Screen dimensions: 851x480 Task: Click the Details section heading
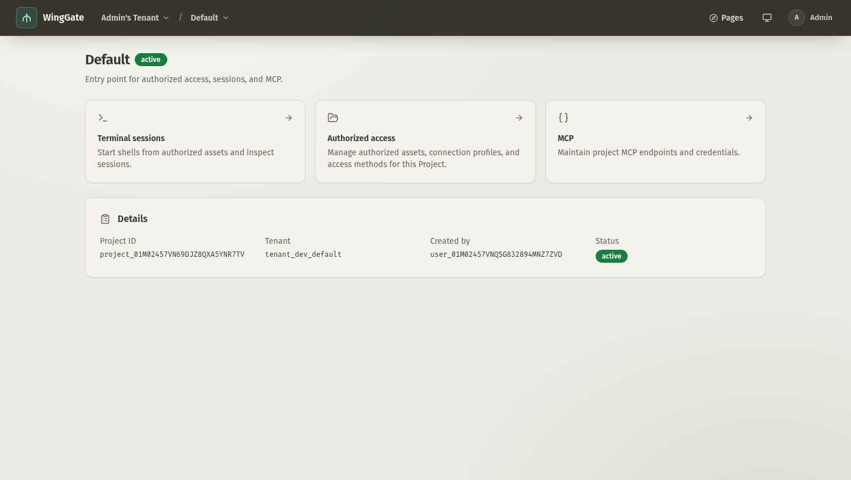point(132,219)
